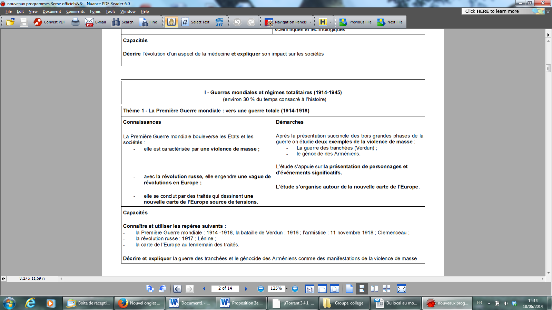Click the Next File button

click(390, 22)
